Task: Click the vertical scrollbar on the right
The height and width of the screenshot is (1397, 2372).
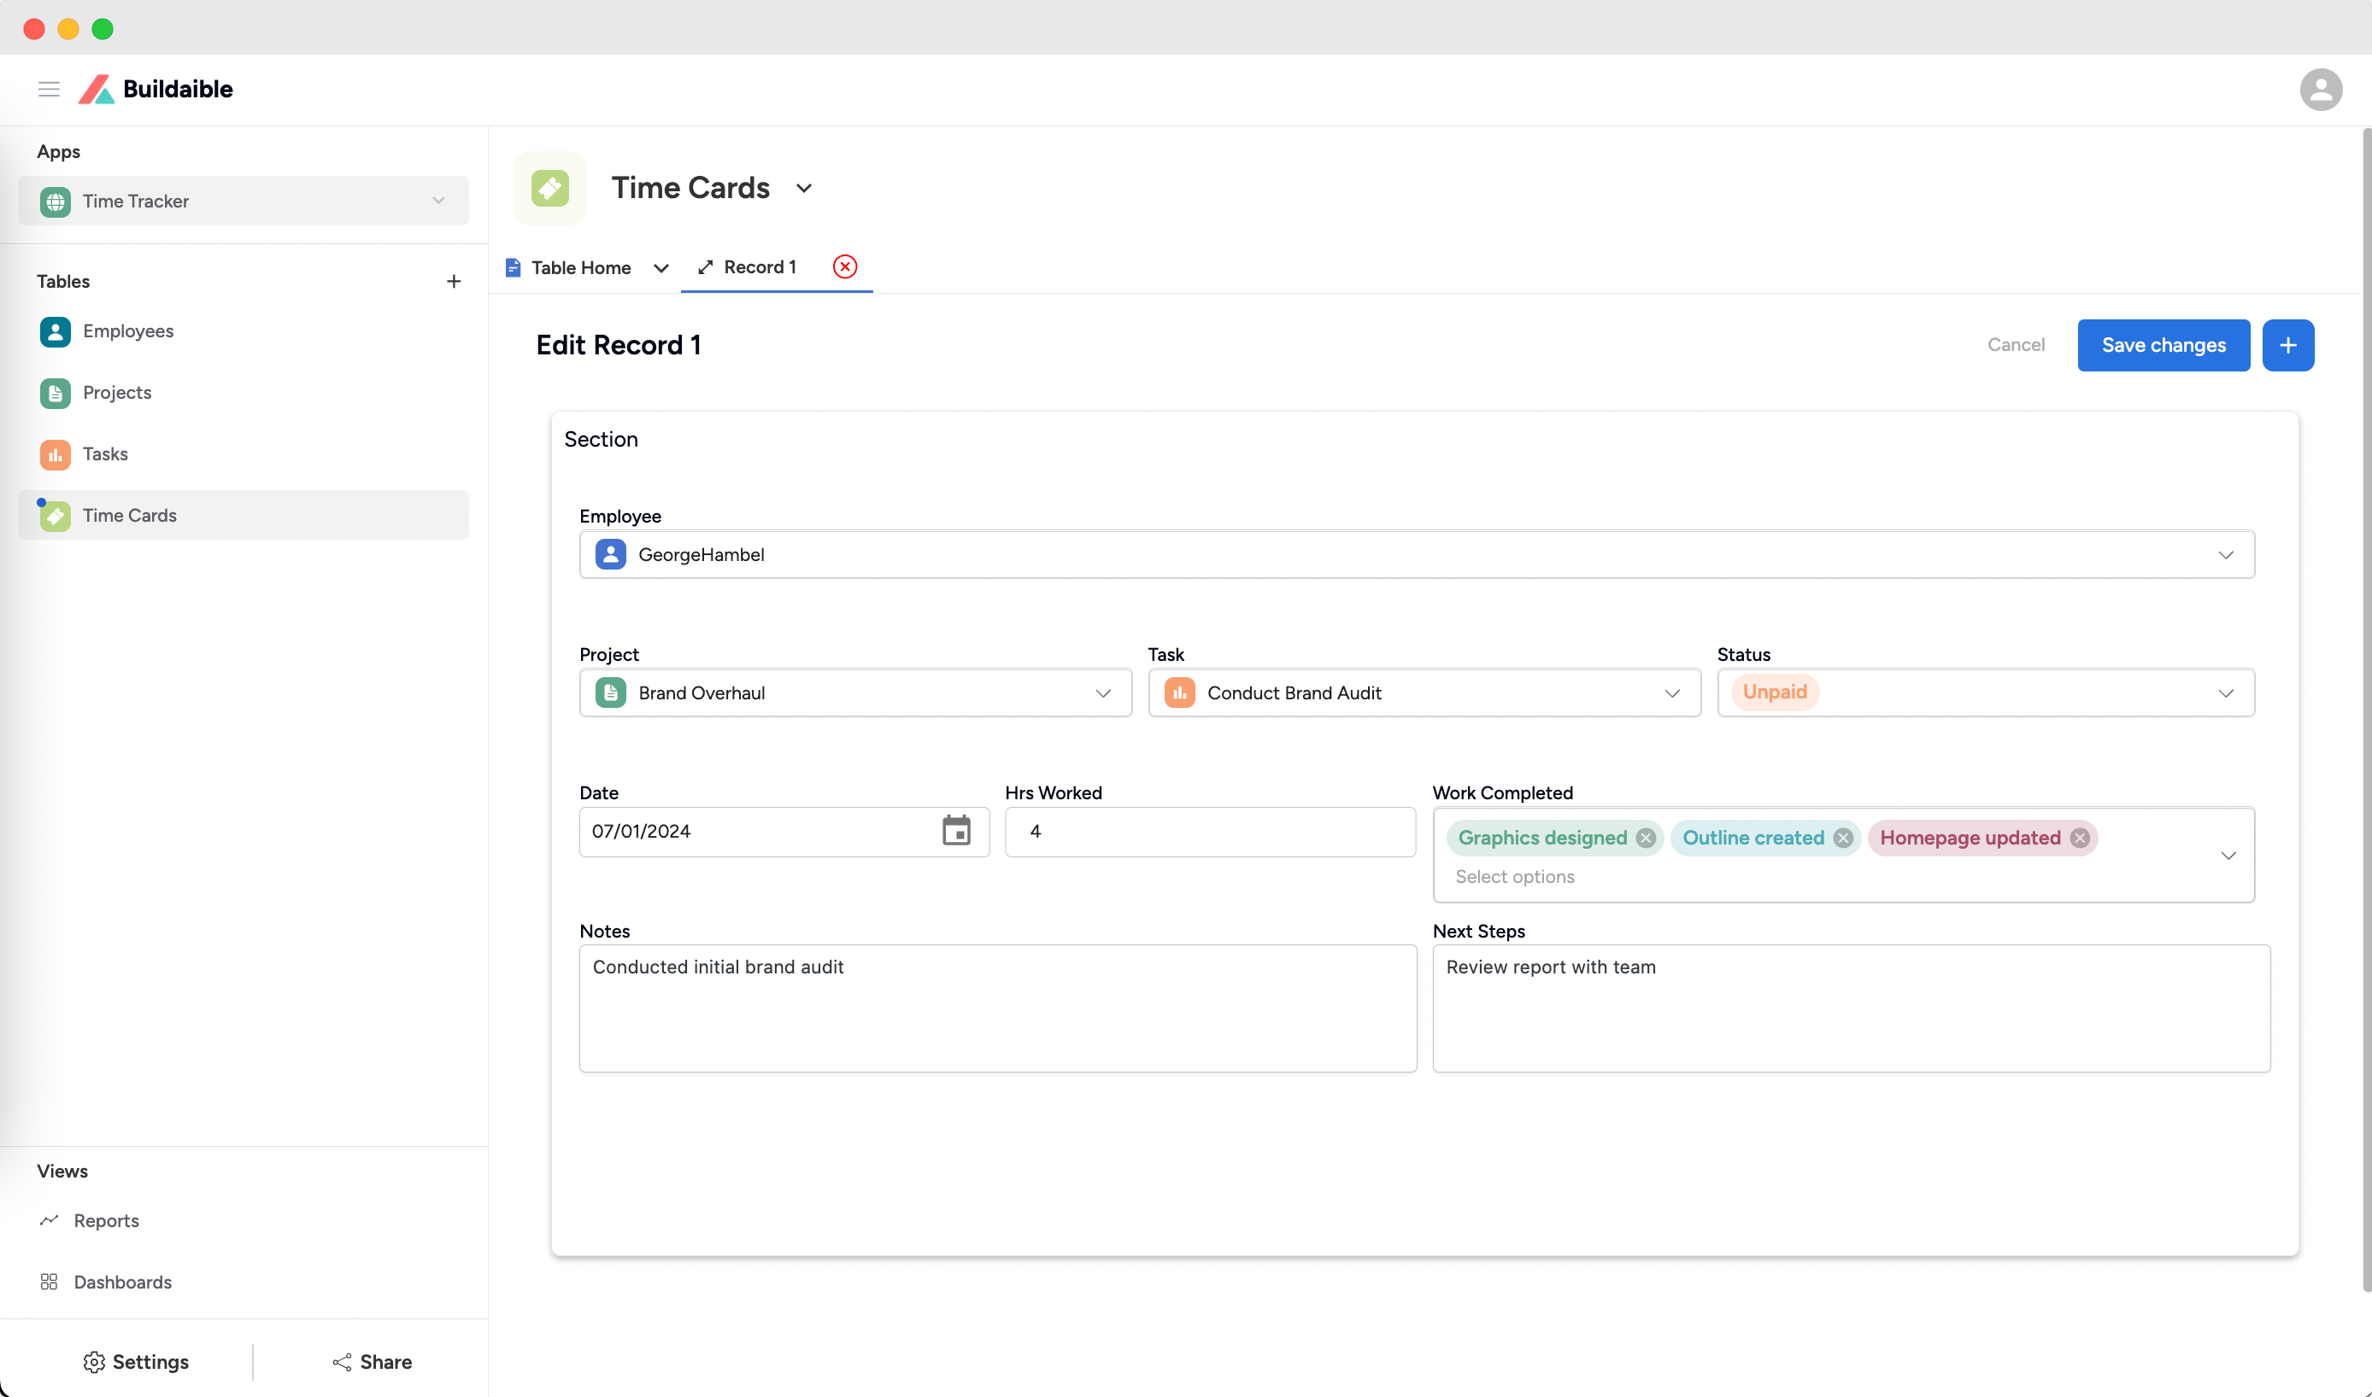Action: pos(2365,710)
